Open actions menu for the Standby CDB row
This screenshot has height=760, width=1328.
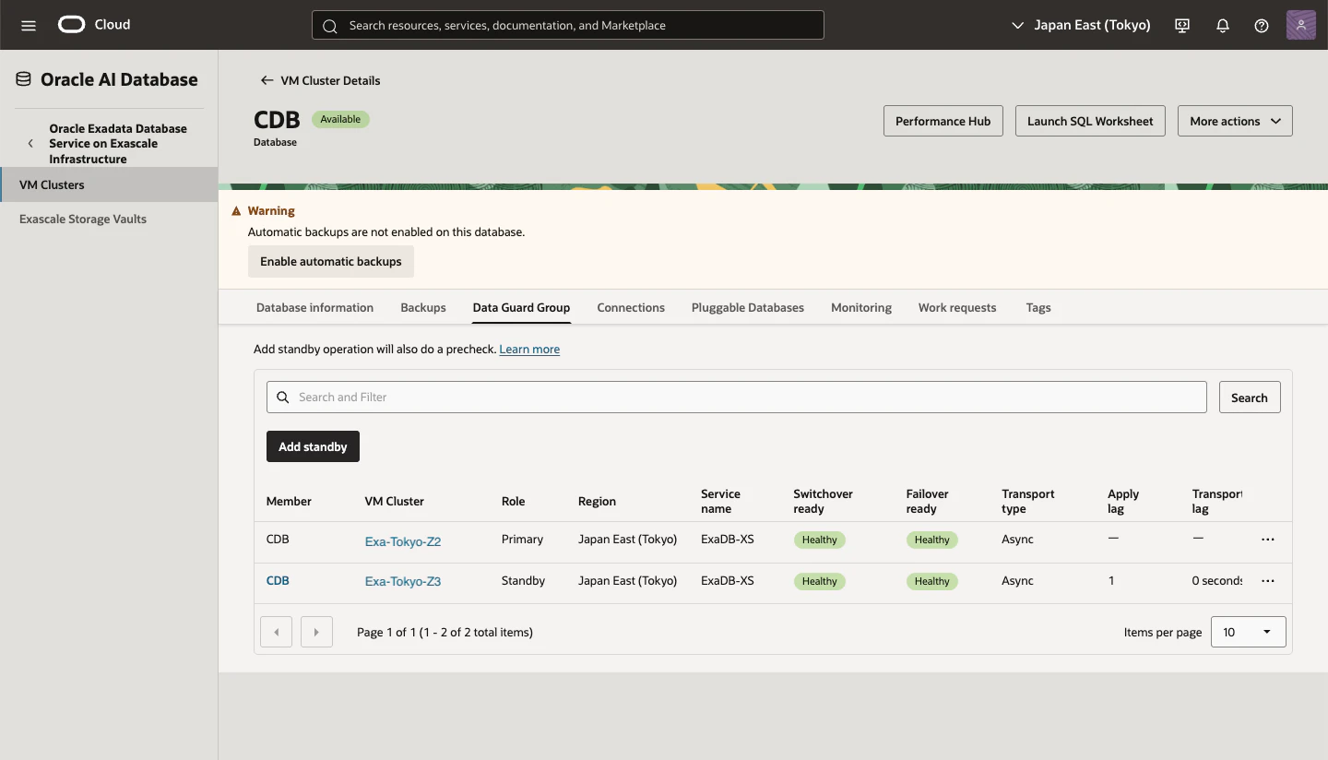click(x=1268, y=581)
